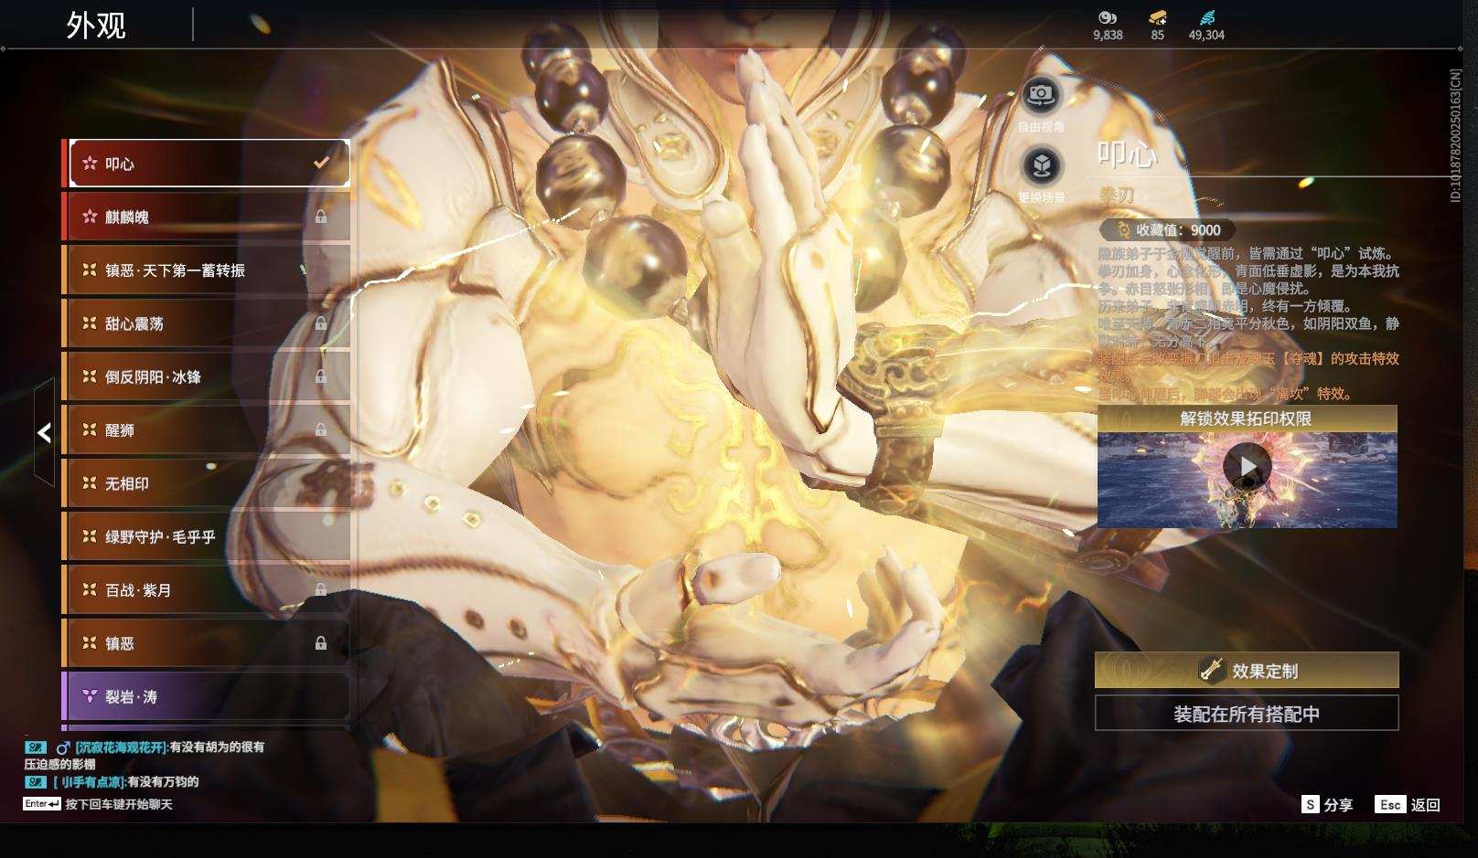Image resolution: width=1478 pixels, height=858 pixels.
Task: Collapse the side panel with left arrow
Action: (x=44, y=433)
